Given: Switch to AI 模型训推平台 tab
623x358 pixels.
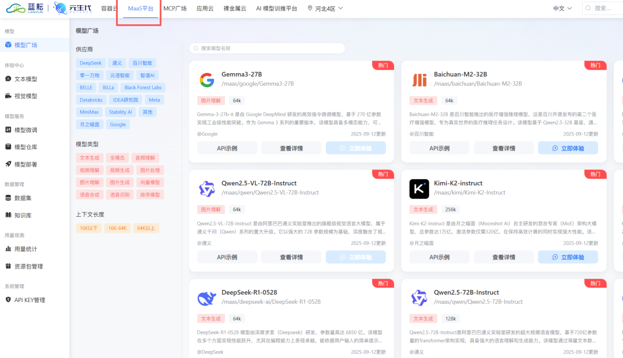Looking at the screenshot, I should pos(276,8).
